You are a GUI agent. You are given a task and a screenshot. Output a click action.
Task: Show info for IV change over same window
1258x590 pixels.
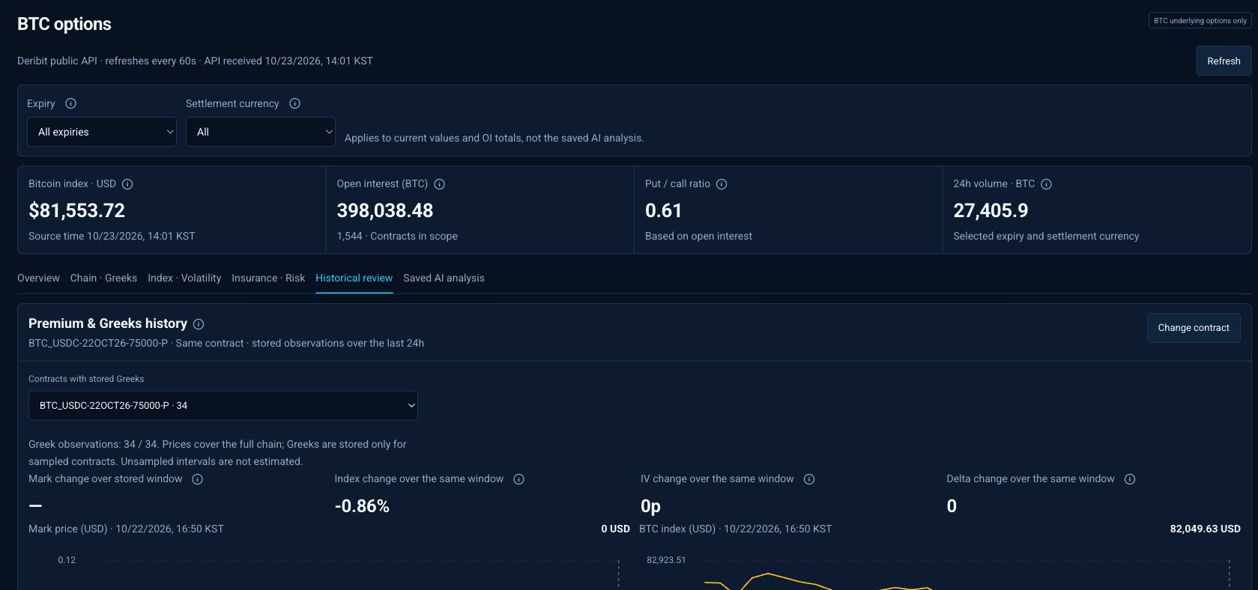click(809, 479)
